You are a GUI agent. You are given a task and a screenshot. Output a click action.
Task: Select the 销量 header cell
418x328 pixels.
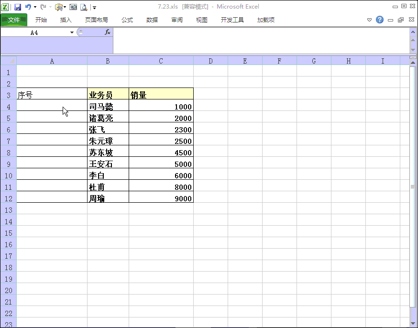[161, 94]
